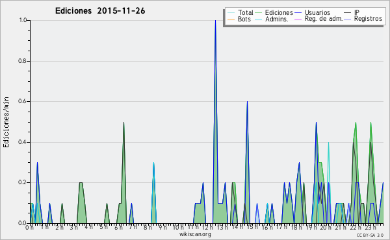Click the '3 h' x-axis label
The width and height of the screenshot is (390, 240).
click(x=73, y=228)
